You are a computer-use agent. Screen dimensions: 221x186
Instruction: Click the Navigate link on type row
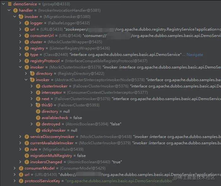pyautogui.click(x=195, y=55)
